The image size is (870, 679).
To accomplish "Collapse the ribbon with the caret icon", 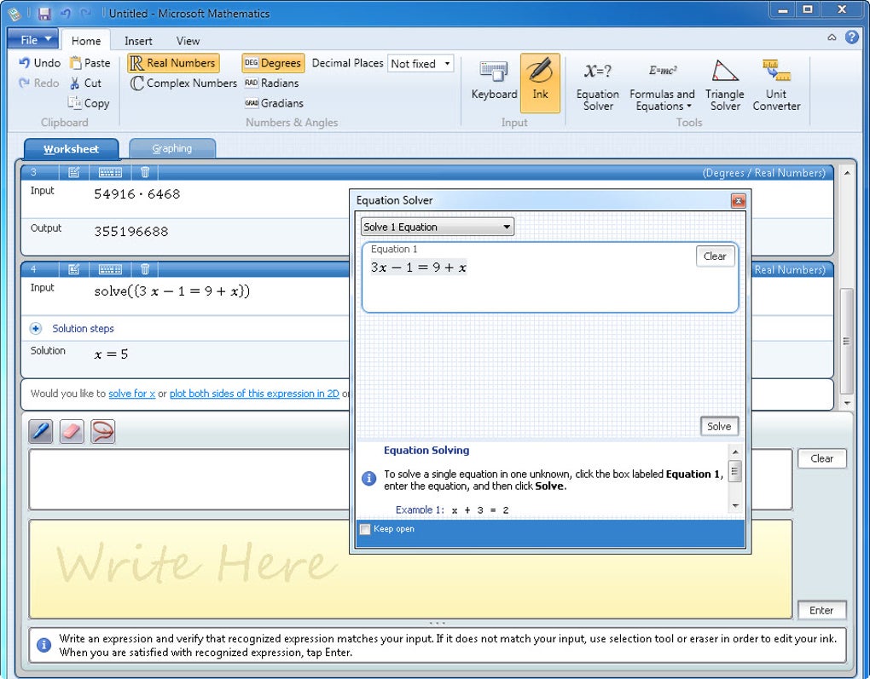I will coord(832,37).
